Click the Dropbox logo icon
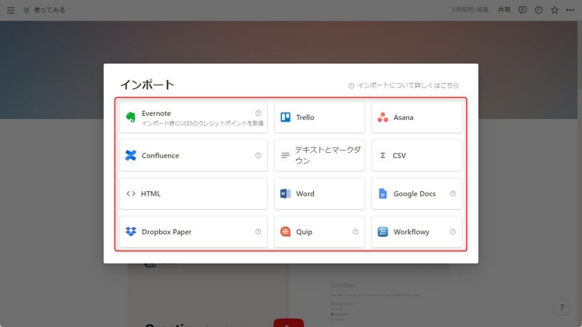Image resolution: width=582 pixels, height=327 pixels. [x=131, y=232]
